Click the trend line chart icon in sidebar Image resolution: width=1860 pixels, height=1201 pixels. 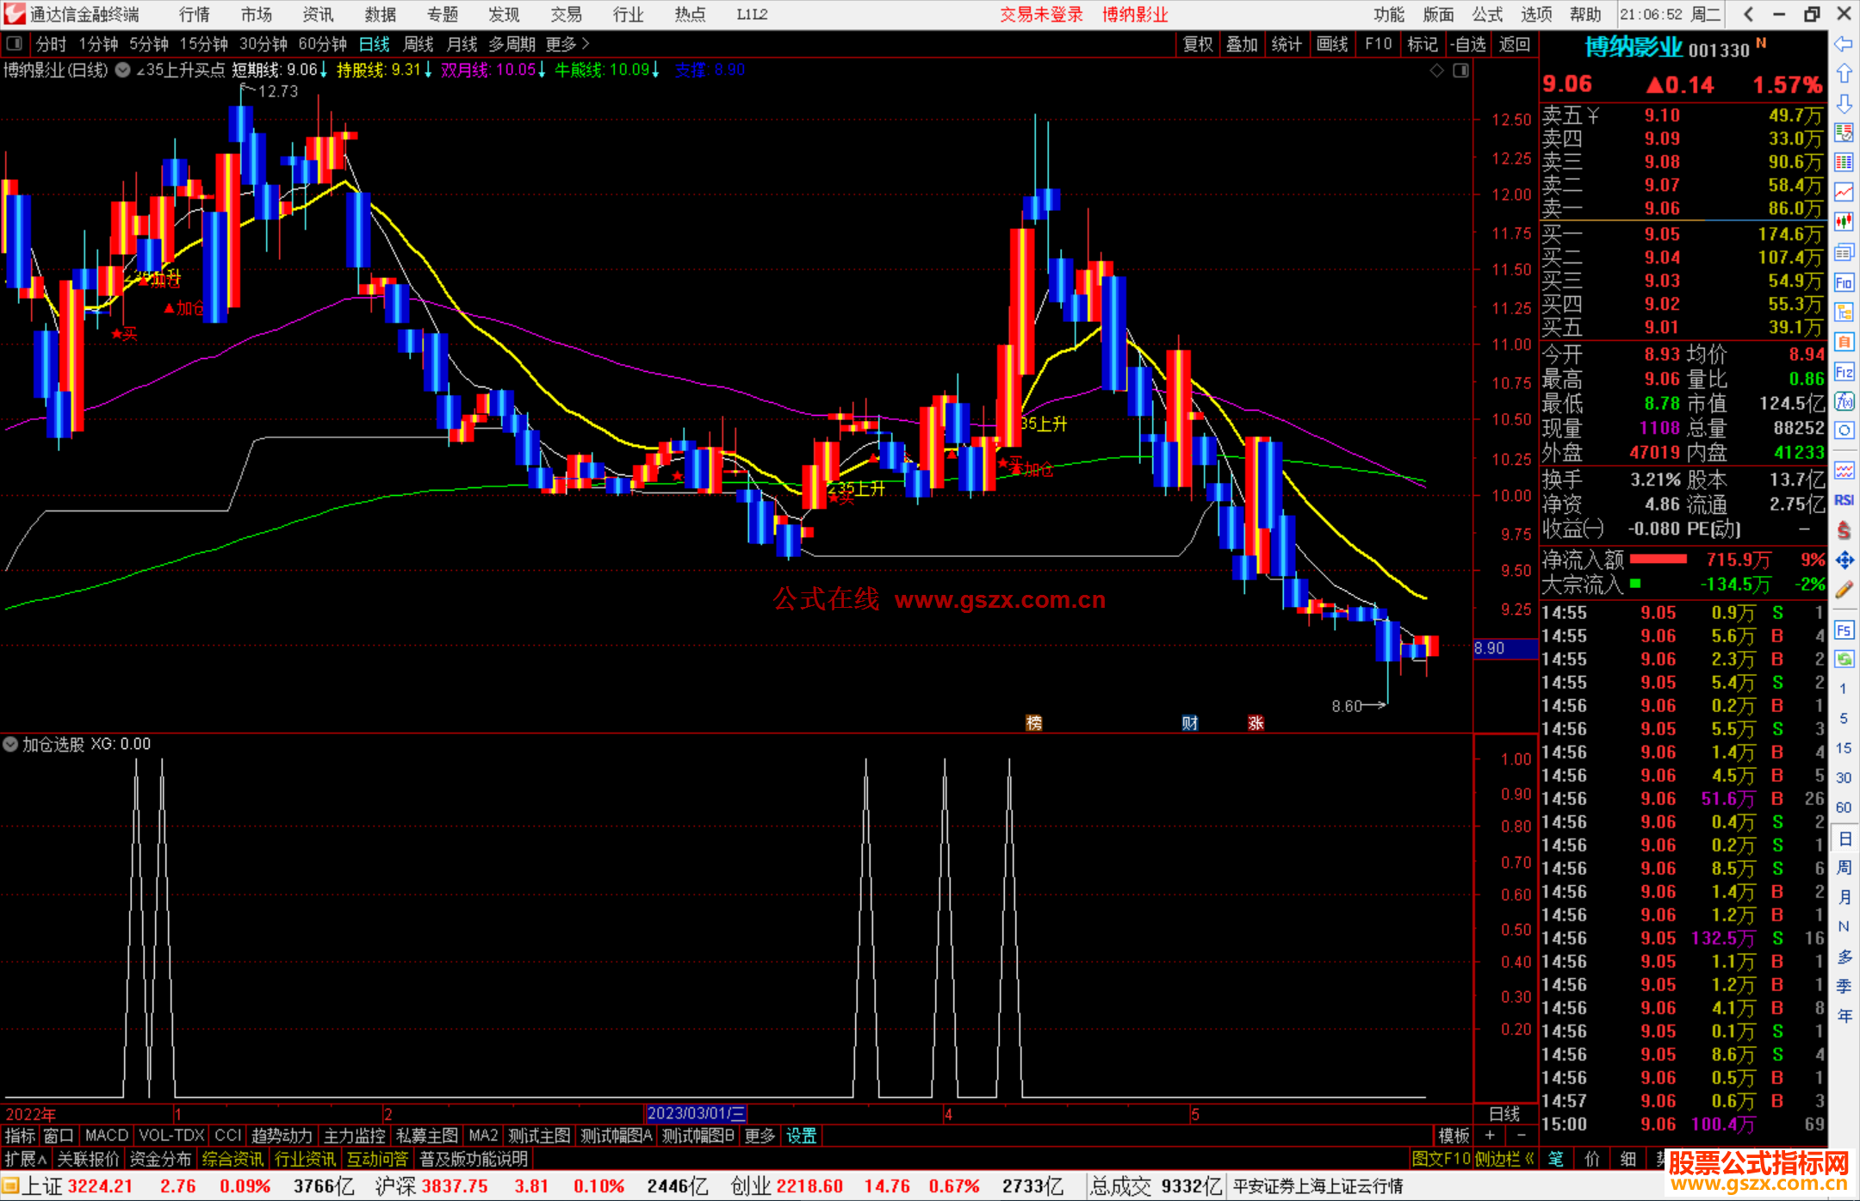tap(1844, 191)
